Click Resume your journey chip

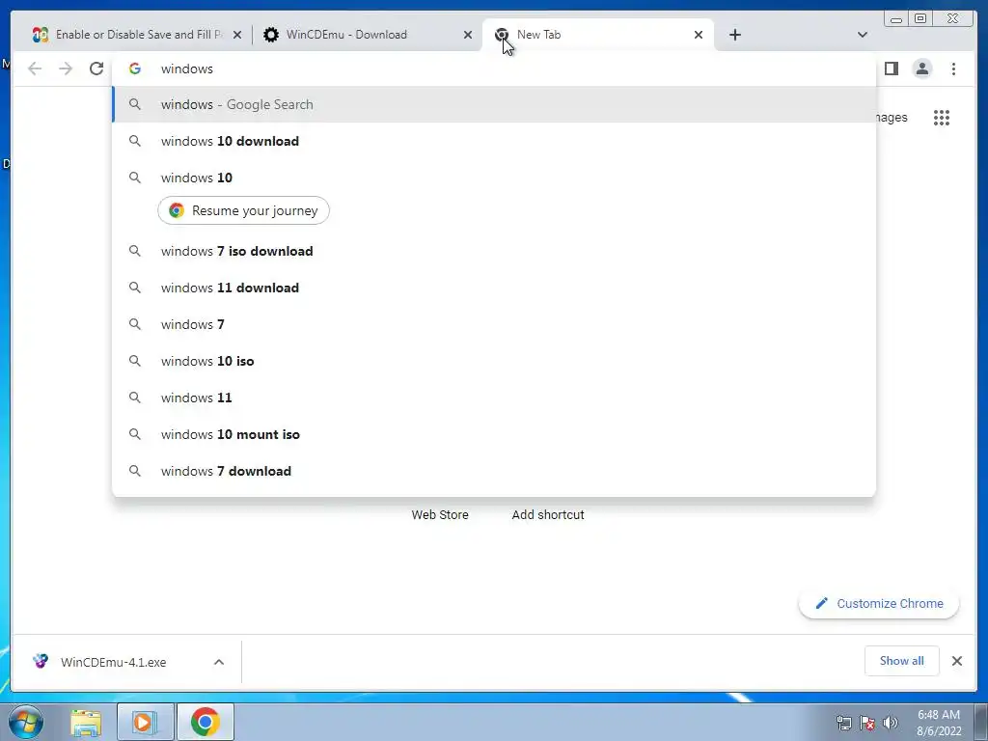coord(243,210)
